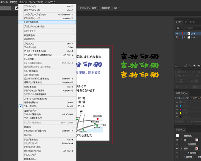Open the 効果(C) menu
The width and height of the screenshot is (201, 161).
tap(13, 2)
